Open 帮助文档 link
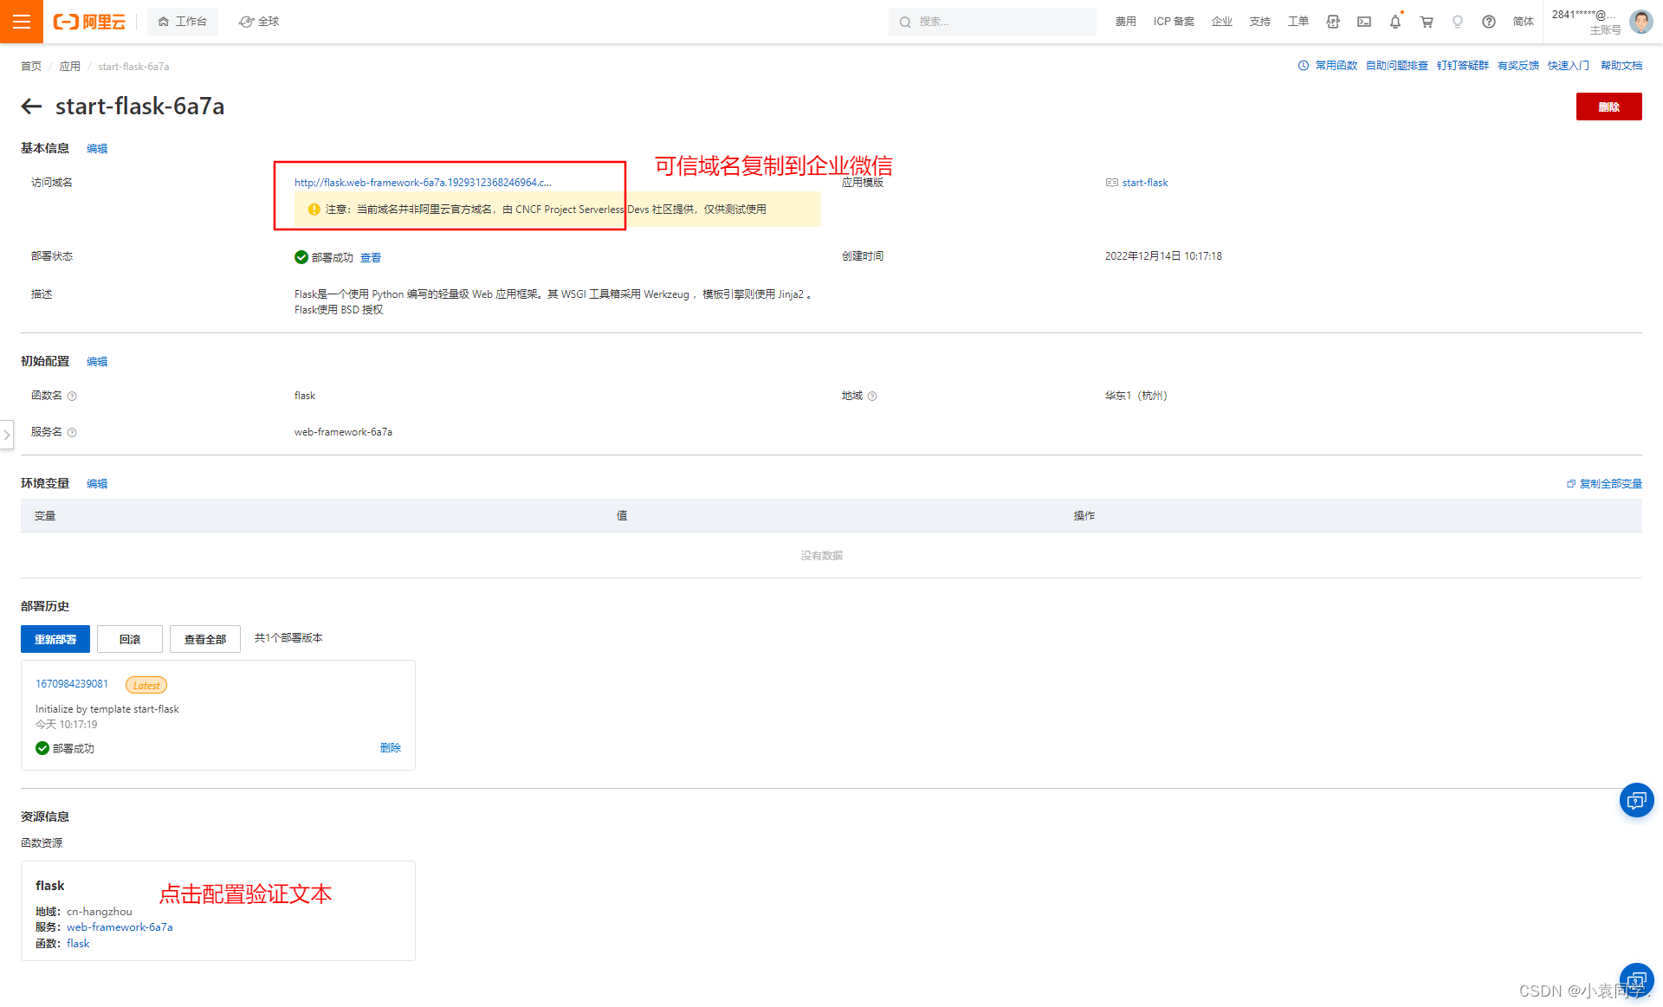 (1621, 66)
